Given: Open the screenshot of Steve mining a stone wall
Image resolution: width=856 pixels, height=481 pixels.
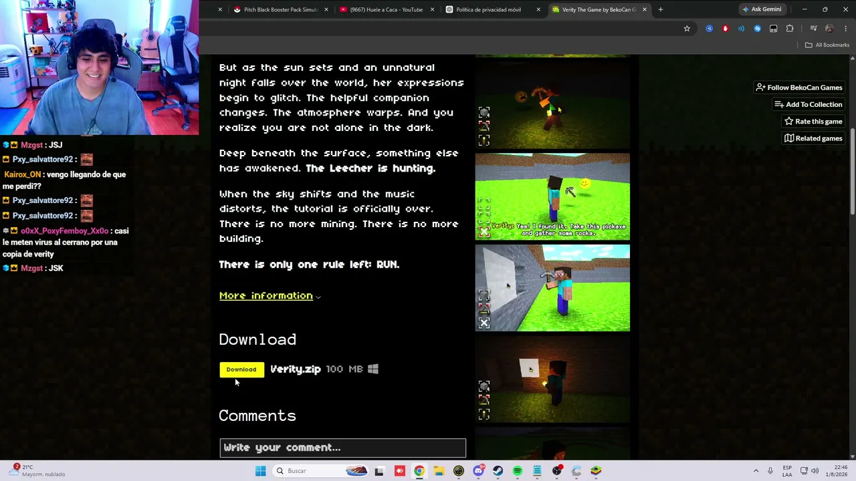Looking at the screenshot, I should [x=552, y=288].
